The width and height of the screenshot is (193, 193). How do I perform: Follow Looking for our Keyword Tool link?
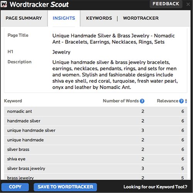[155, 187]
